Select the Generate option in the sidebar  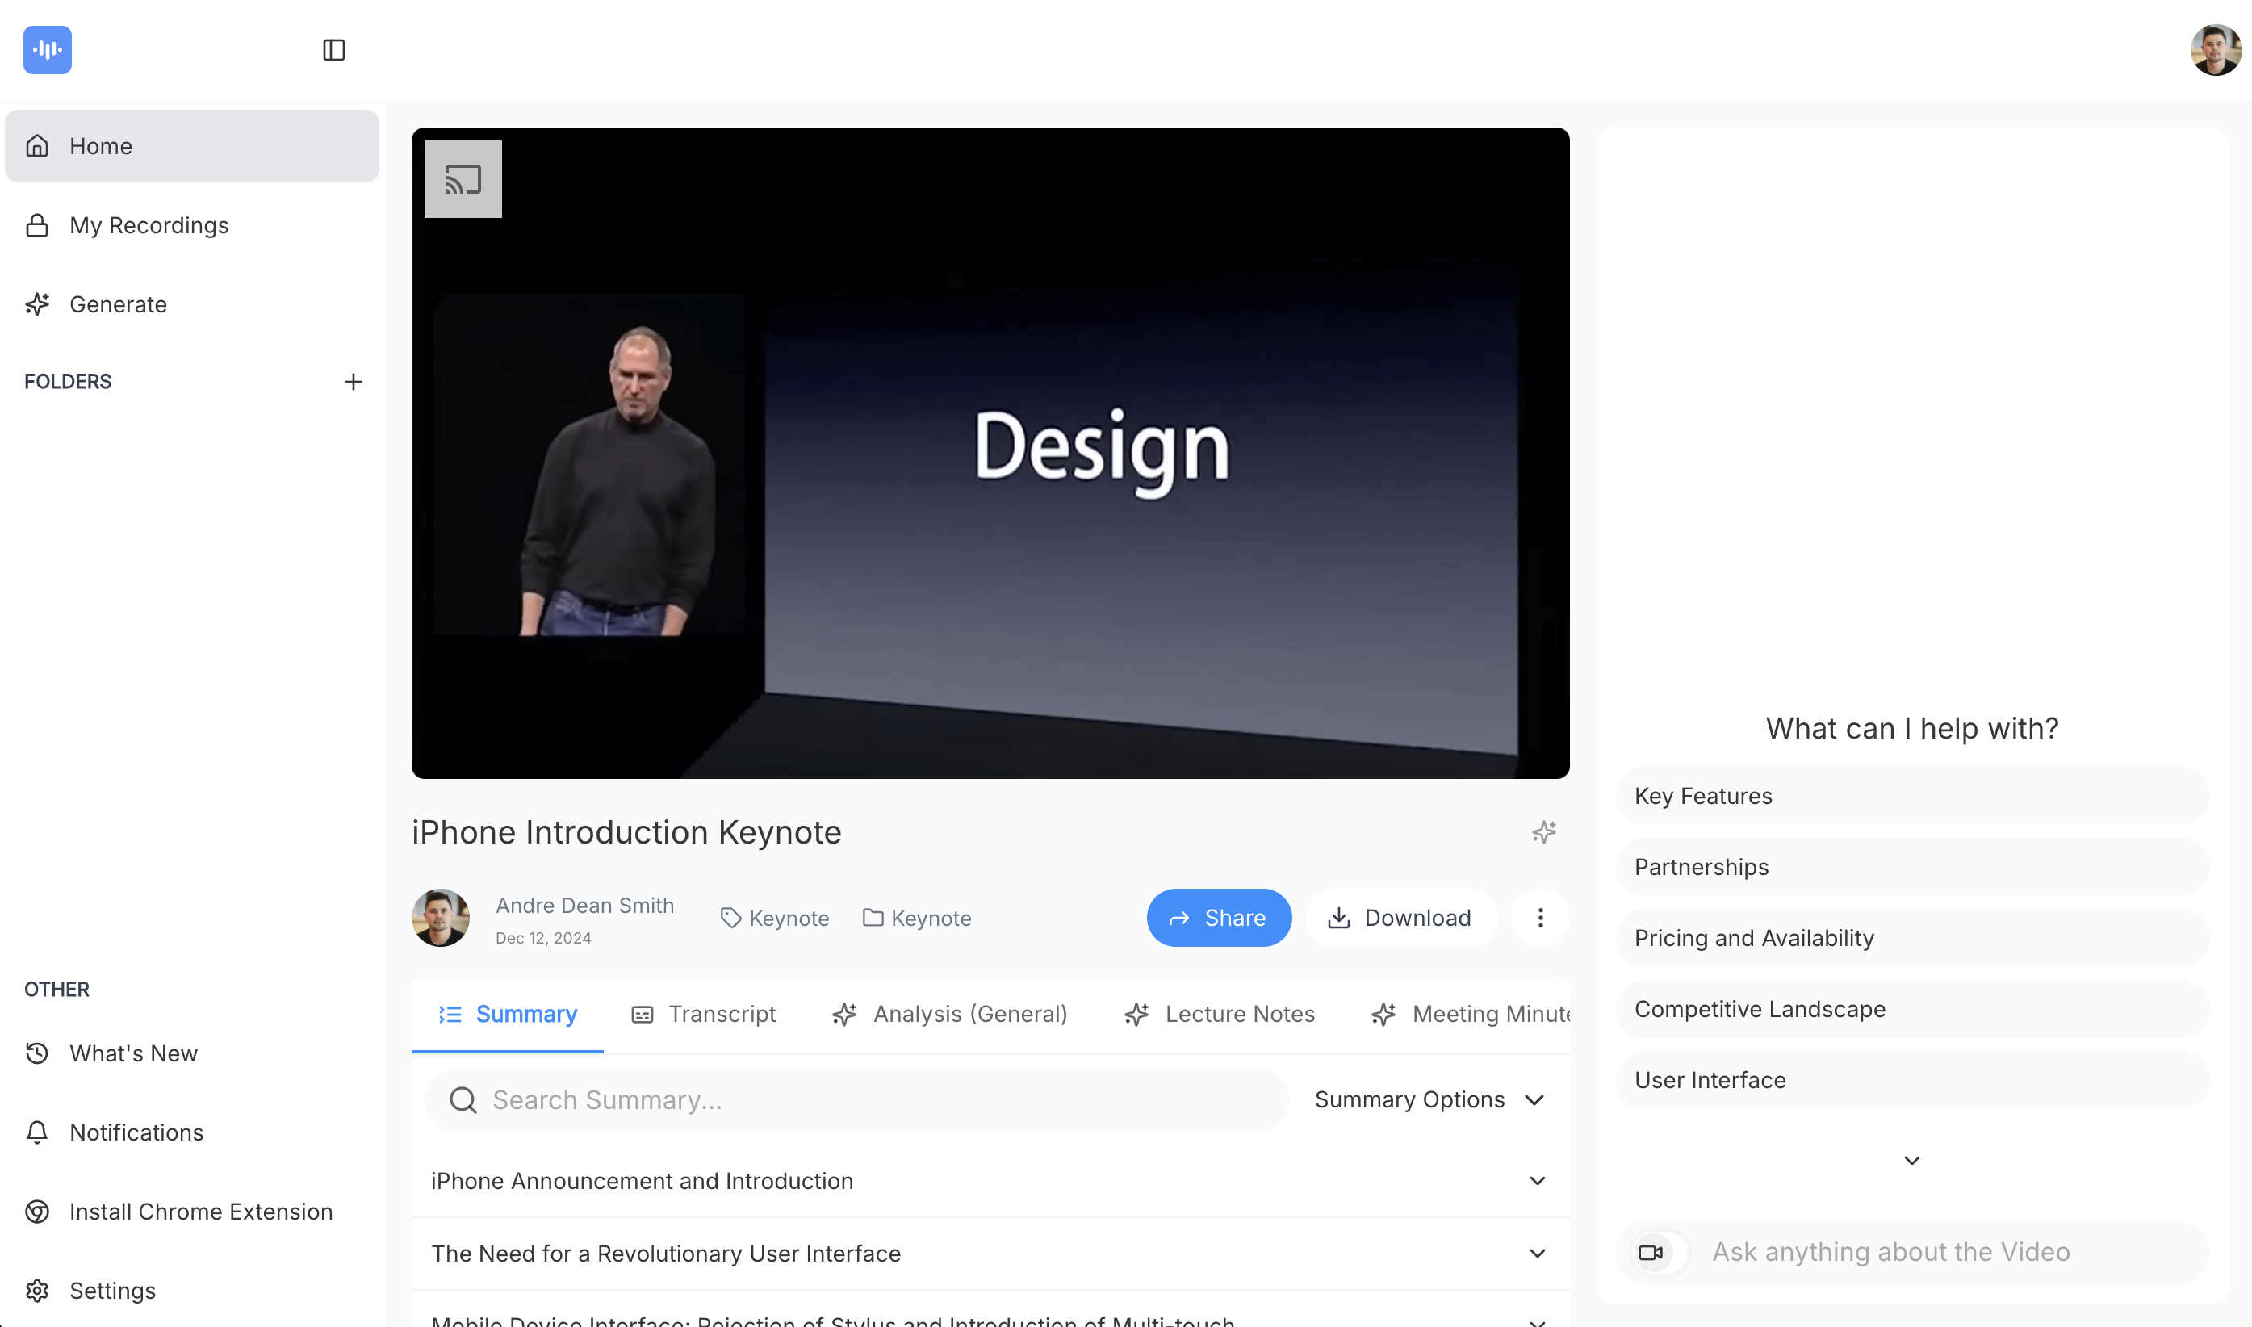pyautogui.click(x=118, y=304)
